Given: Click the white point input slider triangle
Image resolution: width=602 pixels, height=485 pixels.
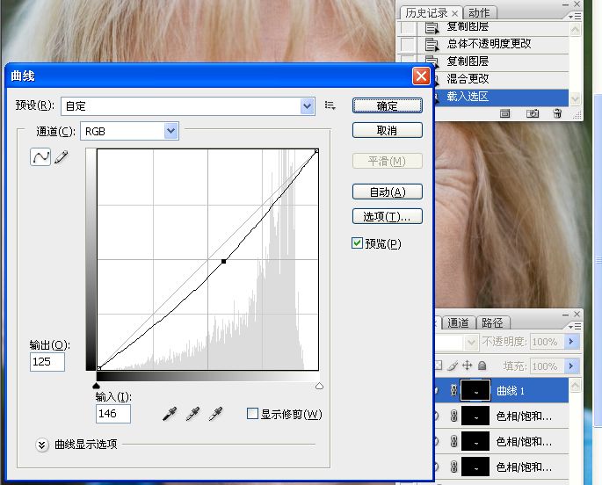Looking at the screenshot, I should tap(319, 386).
